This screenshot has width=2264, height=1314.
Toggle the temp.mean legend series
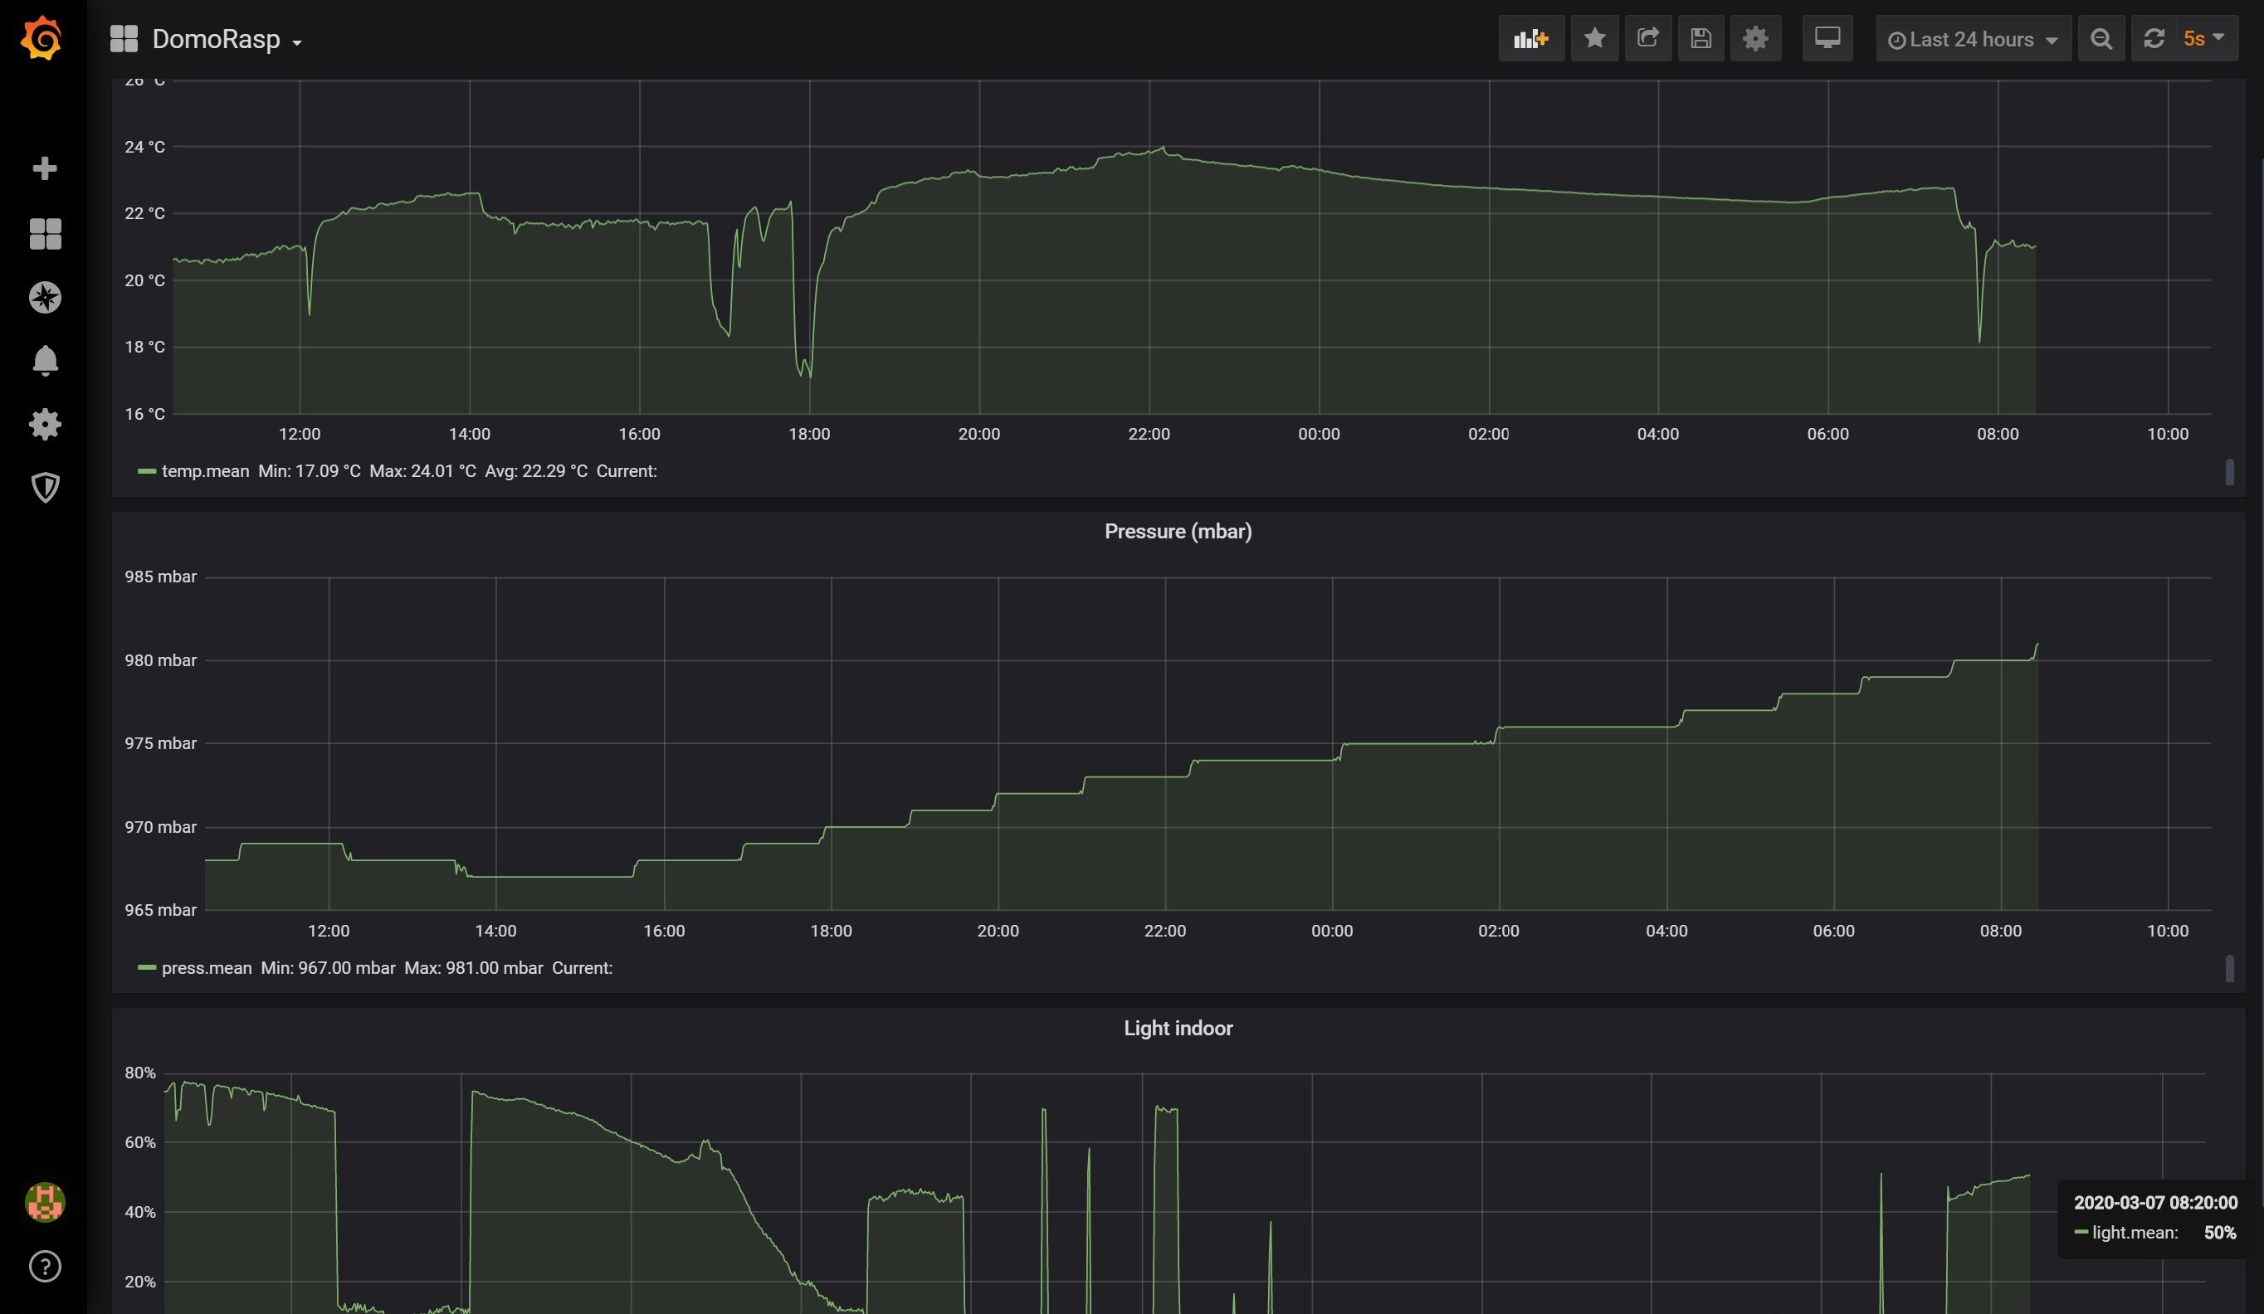(205, 471)
